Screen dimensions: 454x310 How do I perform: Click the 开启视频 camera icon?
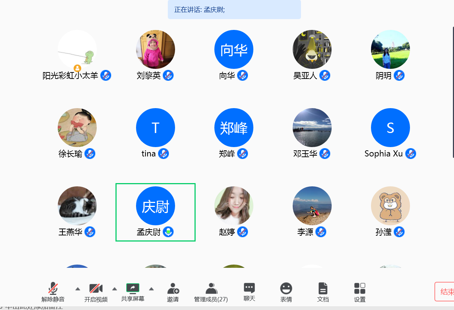(x=96, y=288)
